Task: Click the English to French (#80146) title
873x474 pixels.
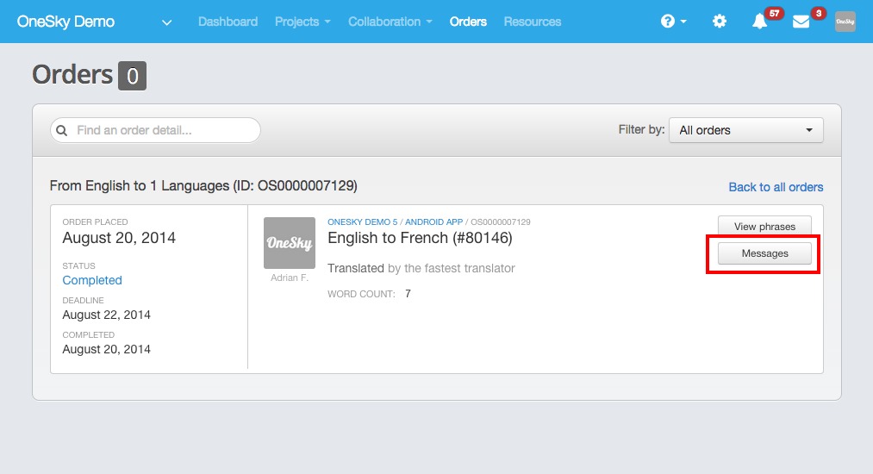Action: coord(420,238)
